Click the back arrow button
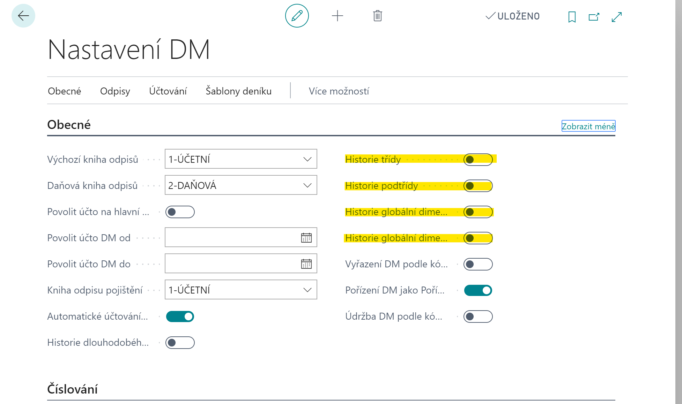Screen dimensions: 682x404 23,16
